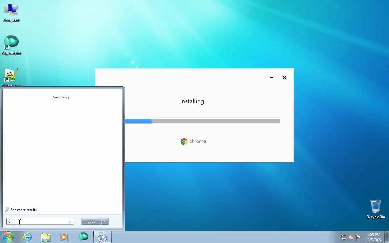Screen dimensions: 389x243
Task: Click the chrome wordmark text
Action: tap(198, 142)
